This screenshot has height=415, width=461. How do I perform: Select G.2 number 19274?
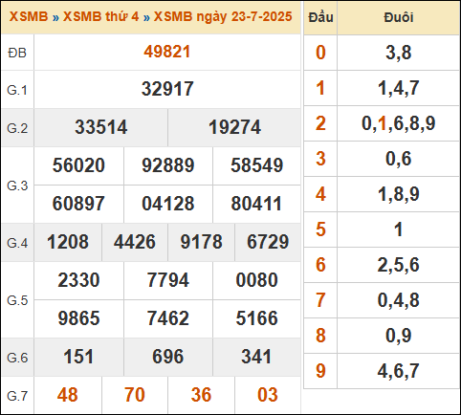pos(234,127)
